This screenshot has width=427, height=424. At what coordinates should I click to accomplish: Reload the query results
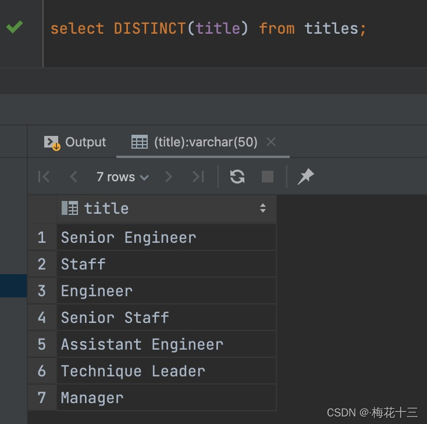[x=237, y=177]
